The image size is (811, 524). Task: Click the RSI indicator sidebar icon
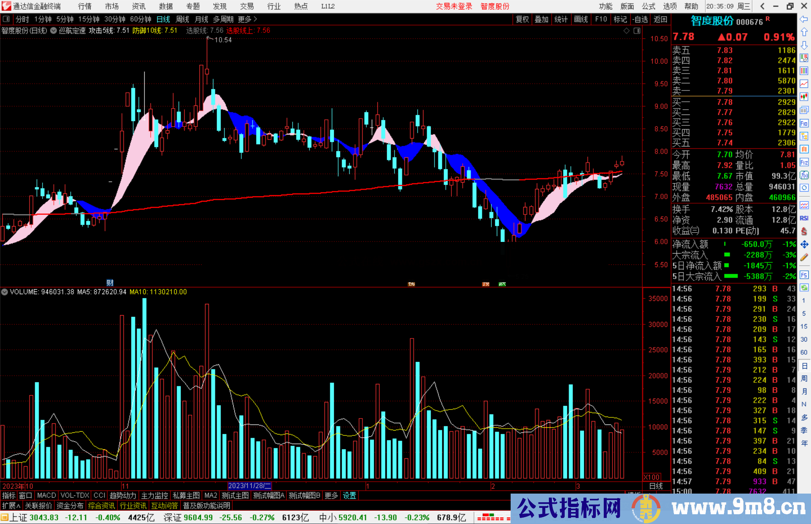point(804,218)
